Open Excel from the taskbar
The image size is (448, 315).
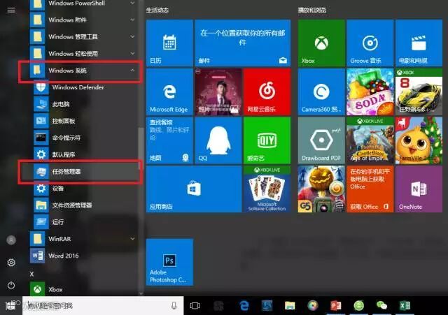tap(405, 306)
